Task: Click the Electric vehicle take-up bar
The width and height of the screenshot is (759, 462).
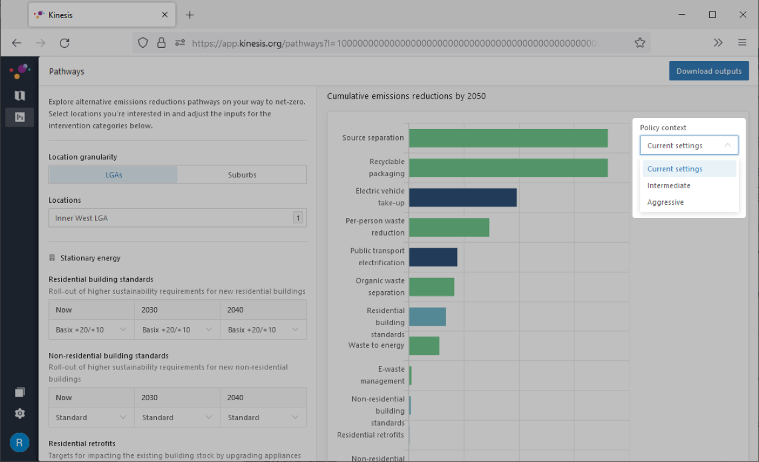Action: (x=463, y=197)
